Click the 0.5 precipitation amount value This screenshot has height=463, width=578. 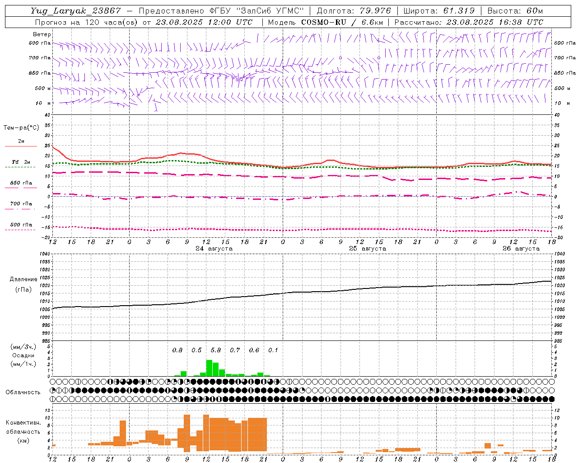196,350
